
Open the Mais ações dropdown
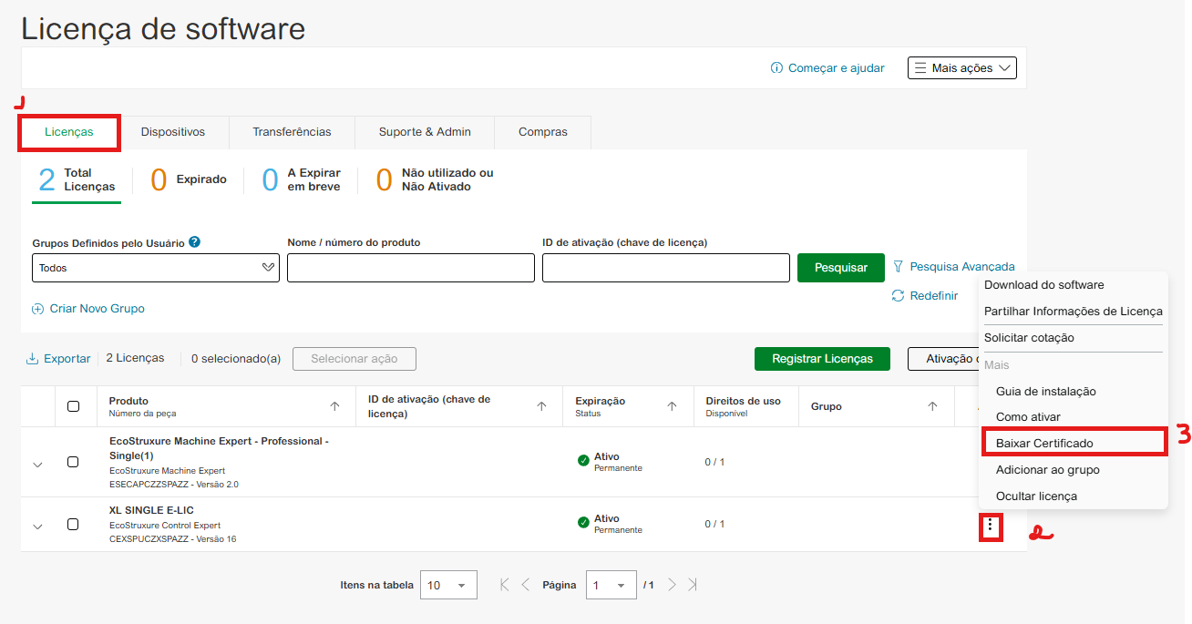(961, 68)
